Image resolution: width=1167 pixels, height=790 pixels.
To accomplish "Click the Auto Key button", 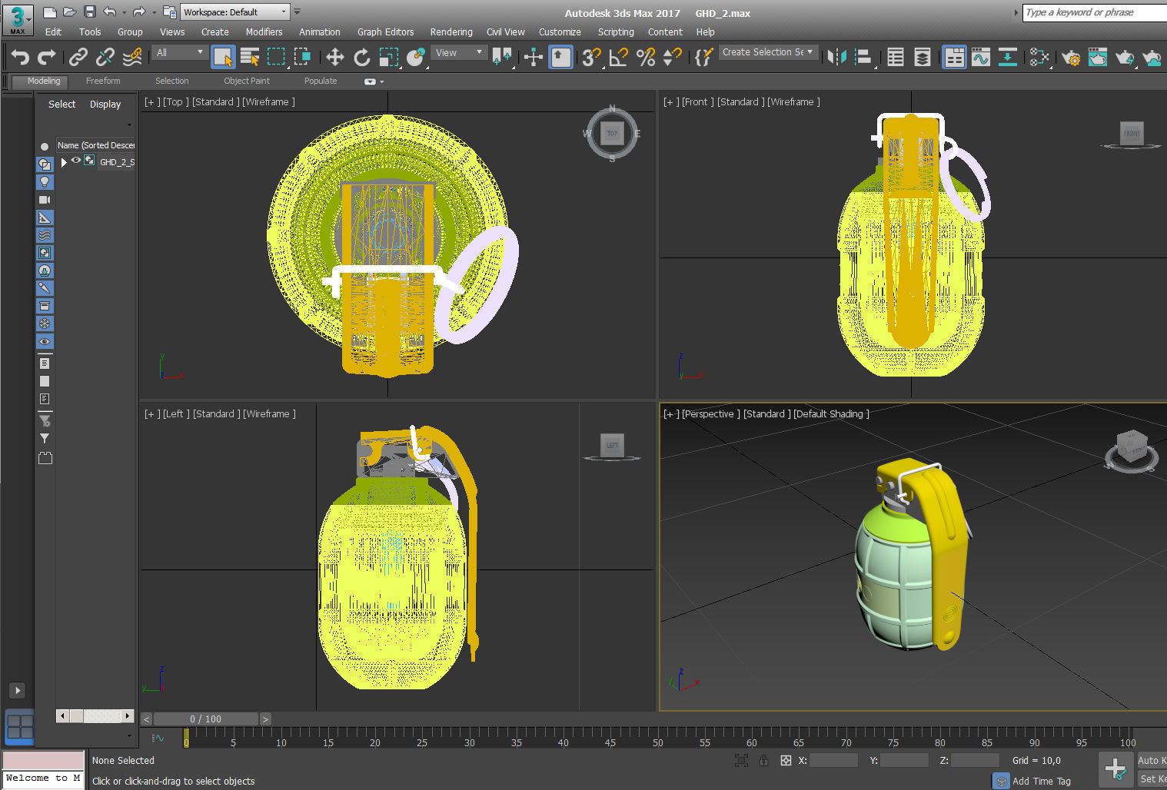I will (x=1152, y=760).
